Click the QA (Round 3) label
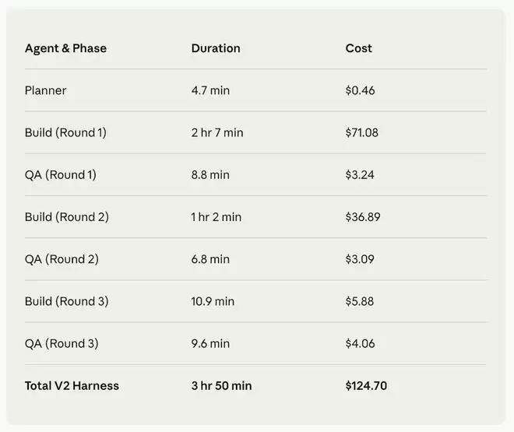514x432 pixels. click(x=62, y=343)
